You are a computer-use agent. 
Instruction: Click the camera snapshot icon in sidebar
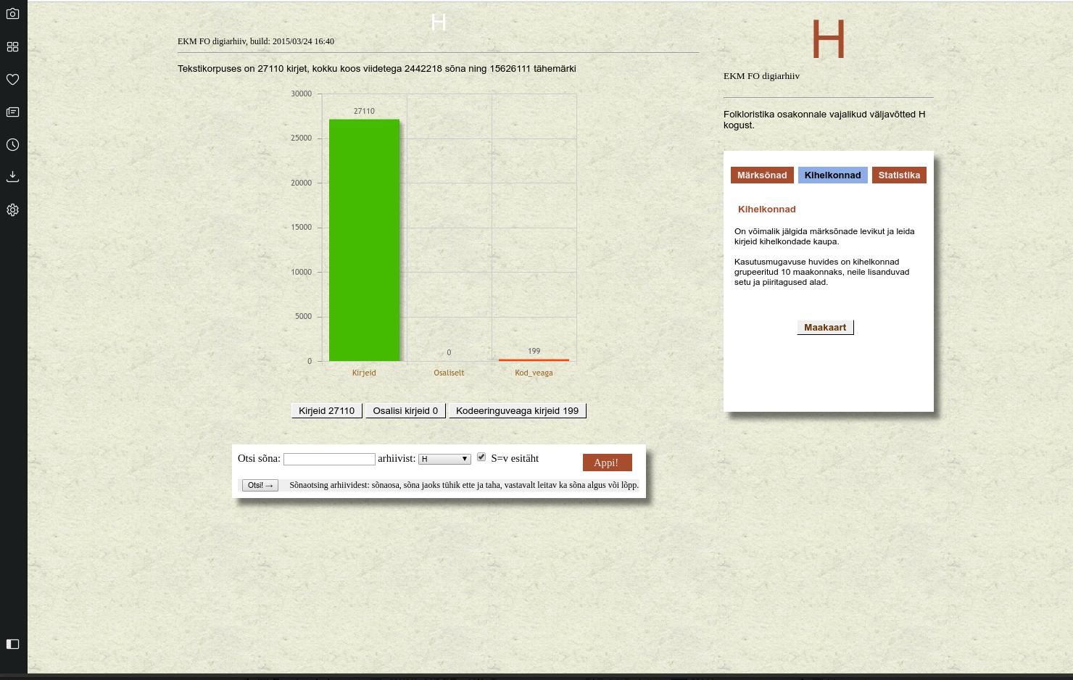click(12, 14)
